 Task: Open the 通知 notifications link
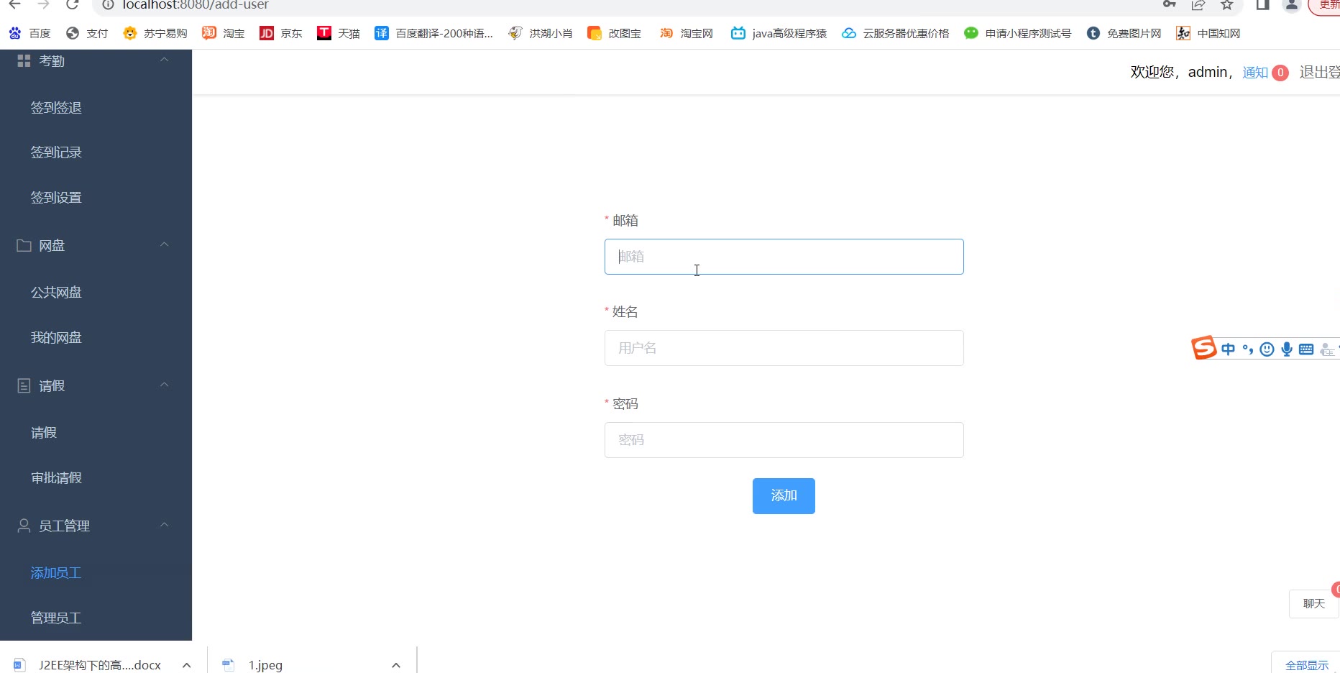point(1255,73)
